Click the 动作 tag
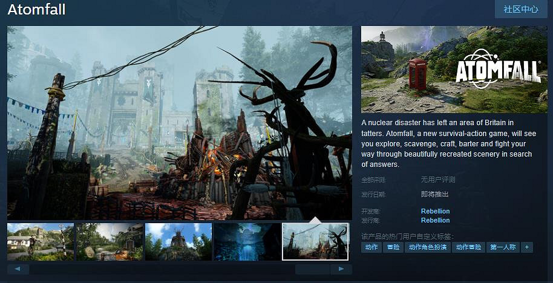Viewport: 553px width, 283px height. 371,247
